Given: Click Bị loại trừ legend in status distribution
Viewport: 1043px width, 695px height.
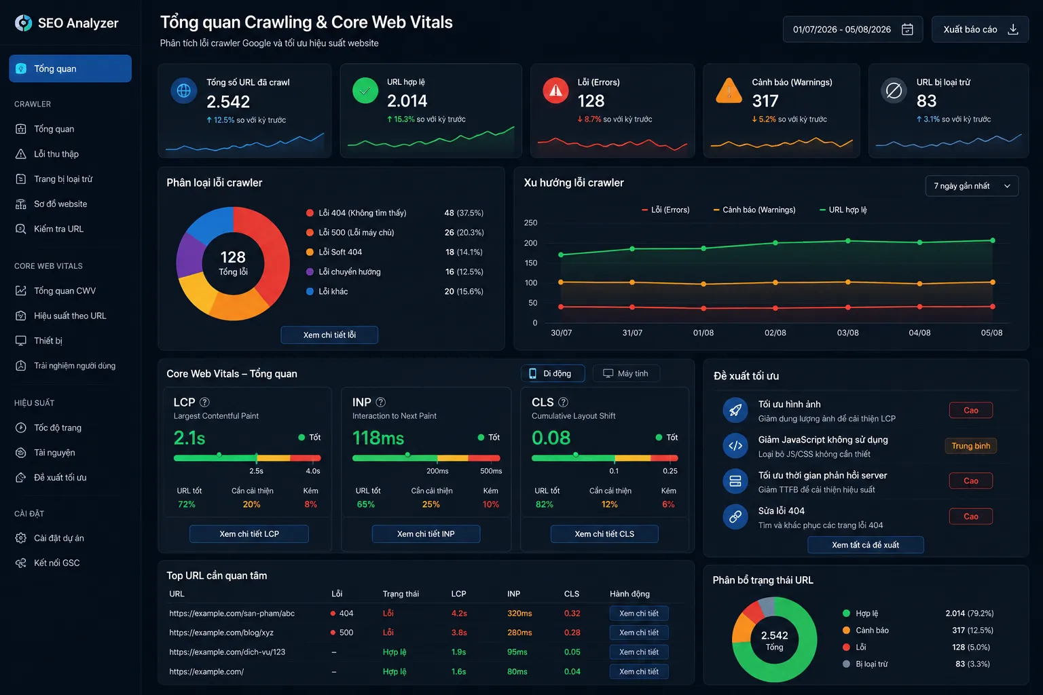Looking at the screenshot, I should (x=866, y=664).
